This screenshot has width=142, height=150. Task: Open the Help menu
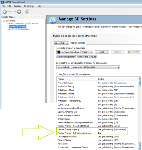(x=39, y=6)
